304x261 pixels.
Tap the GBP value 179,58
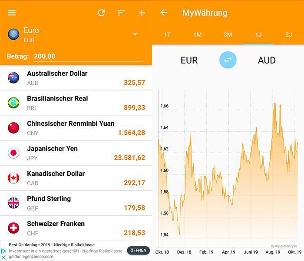coord(134,208)
